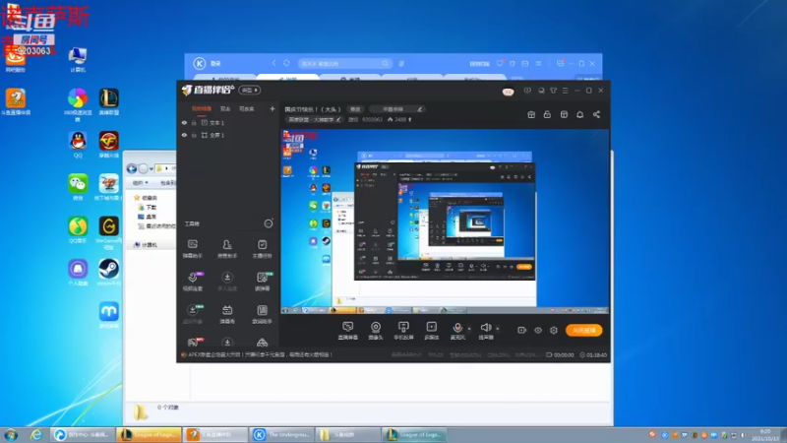Click the 直播伴侣 mode dropdown beside the logo

point(250,90)
